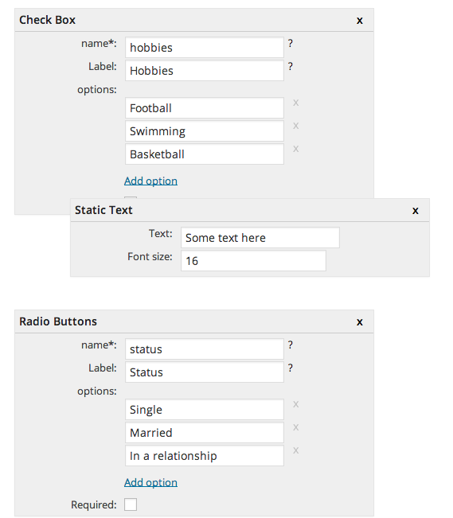This screenshot has width=453, height=518.
Task: Close the Check Box panel
Action: [360, 21]
